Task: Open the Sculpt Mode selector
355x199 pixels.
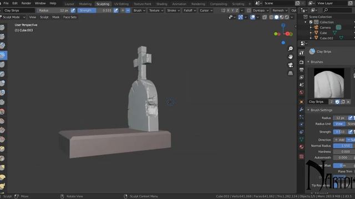Action: point(13,17)
